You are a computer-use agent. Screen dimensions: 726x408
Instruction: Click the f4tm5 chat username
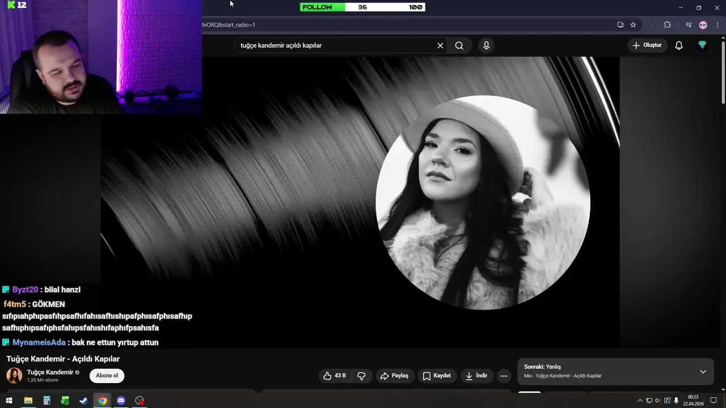click(x=15, y=304)
